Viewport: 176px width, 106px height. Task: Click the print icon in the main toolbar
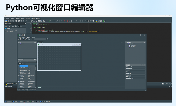[x=16, y=21]
